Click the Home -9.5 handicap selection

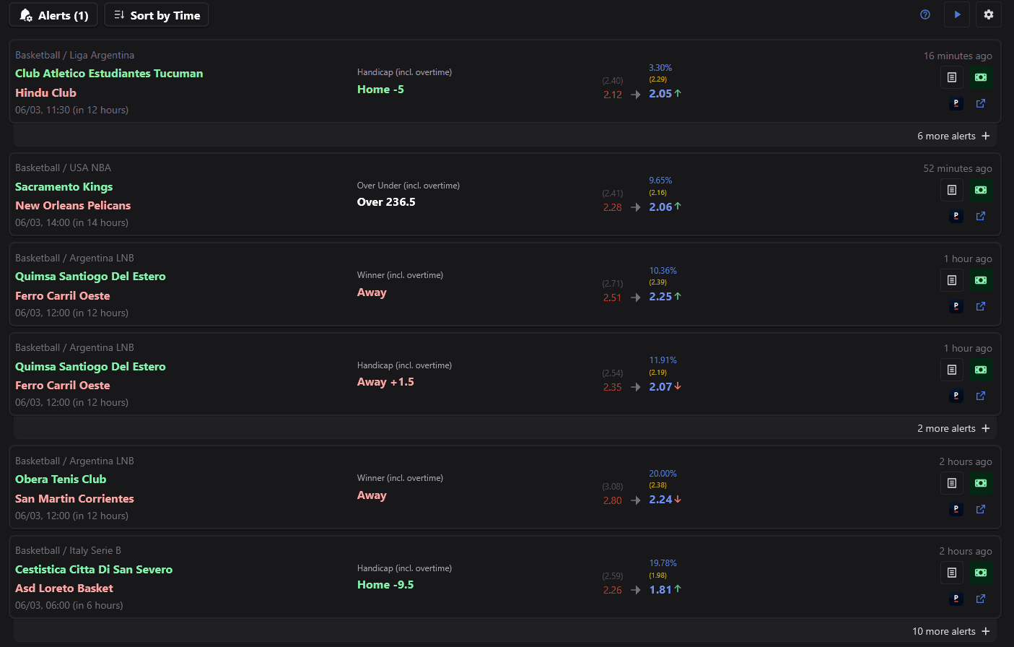[385, 585]
